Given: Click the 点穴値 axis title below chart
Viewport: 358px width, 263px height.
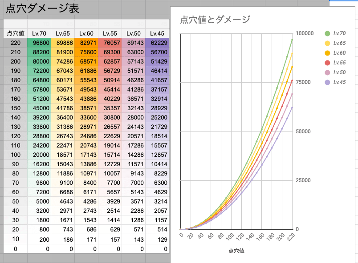Looking at the screenshot, I should point(236,251).
